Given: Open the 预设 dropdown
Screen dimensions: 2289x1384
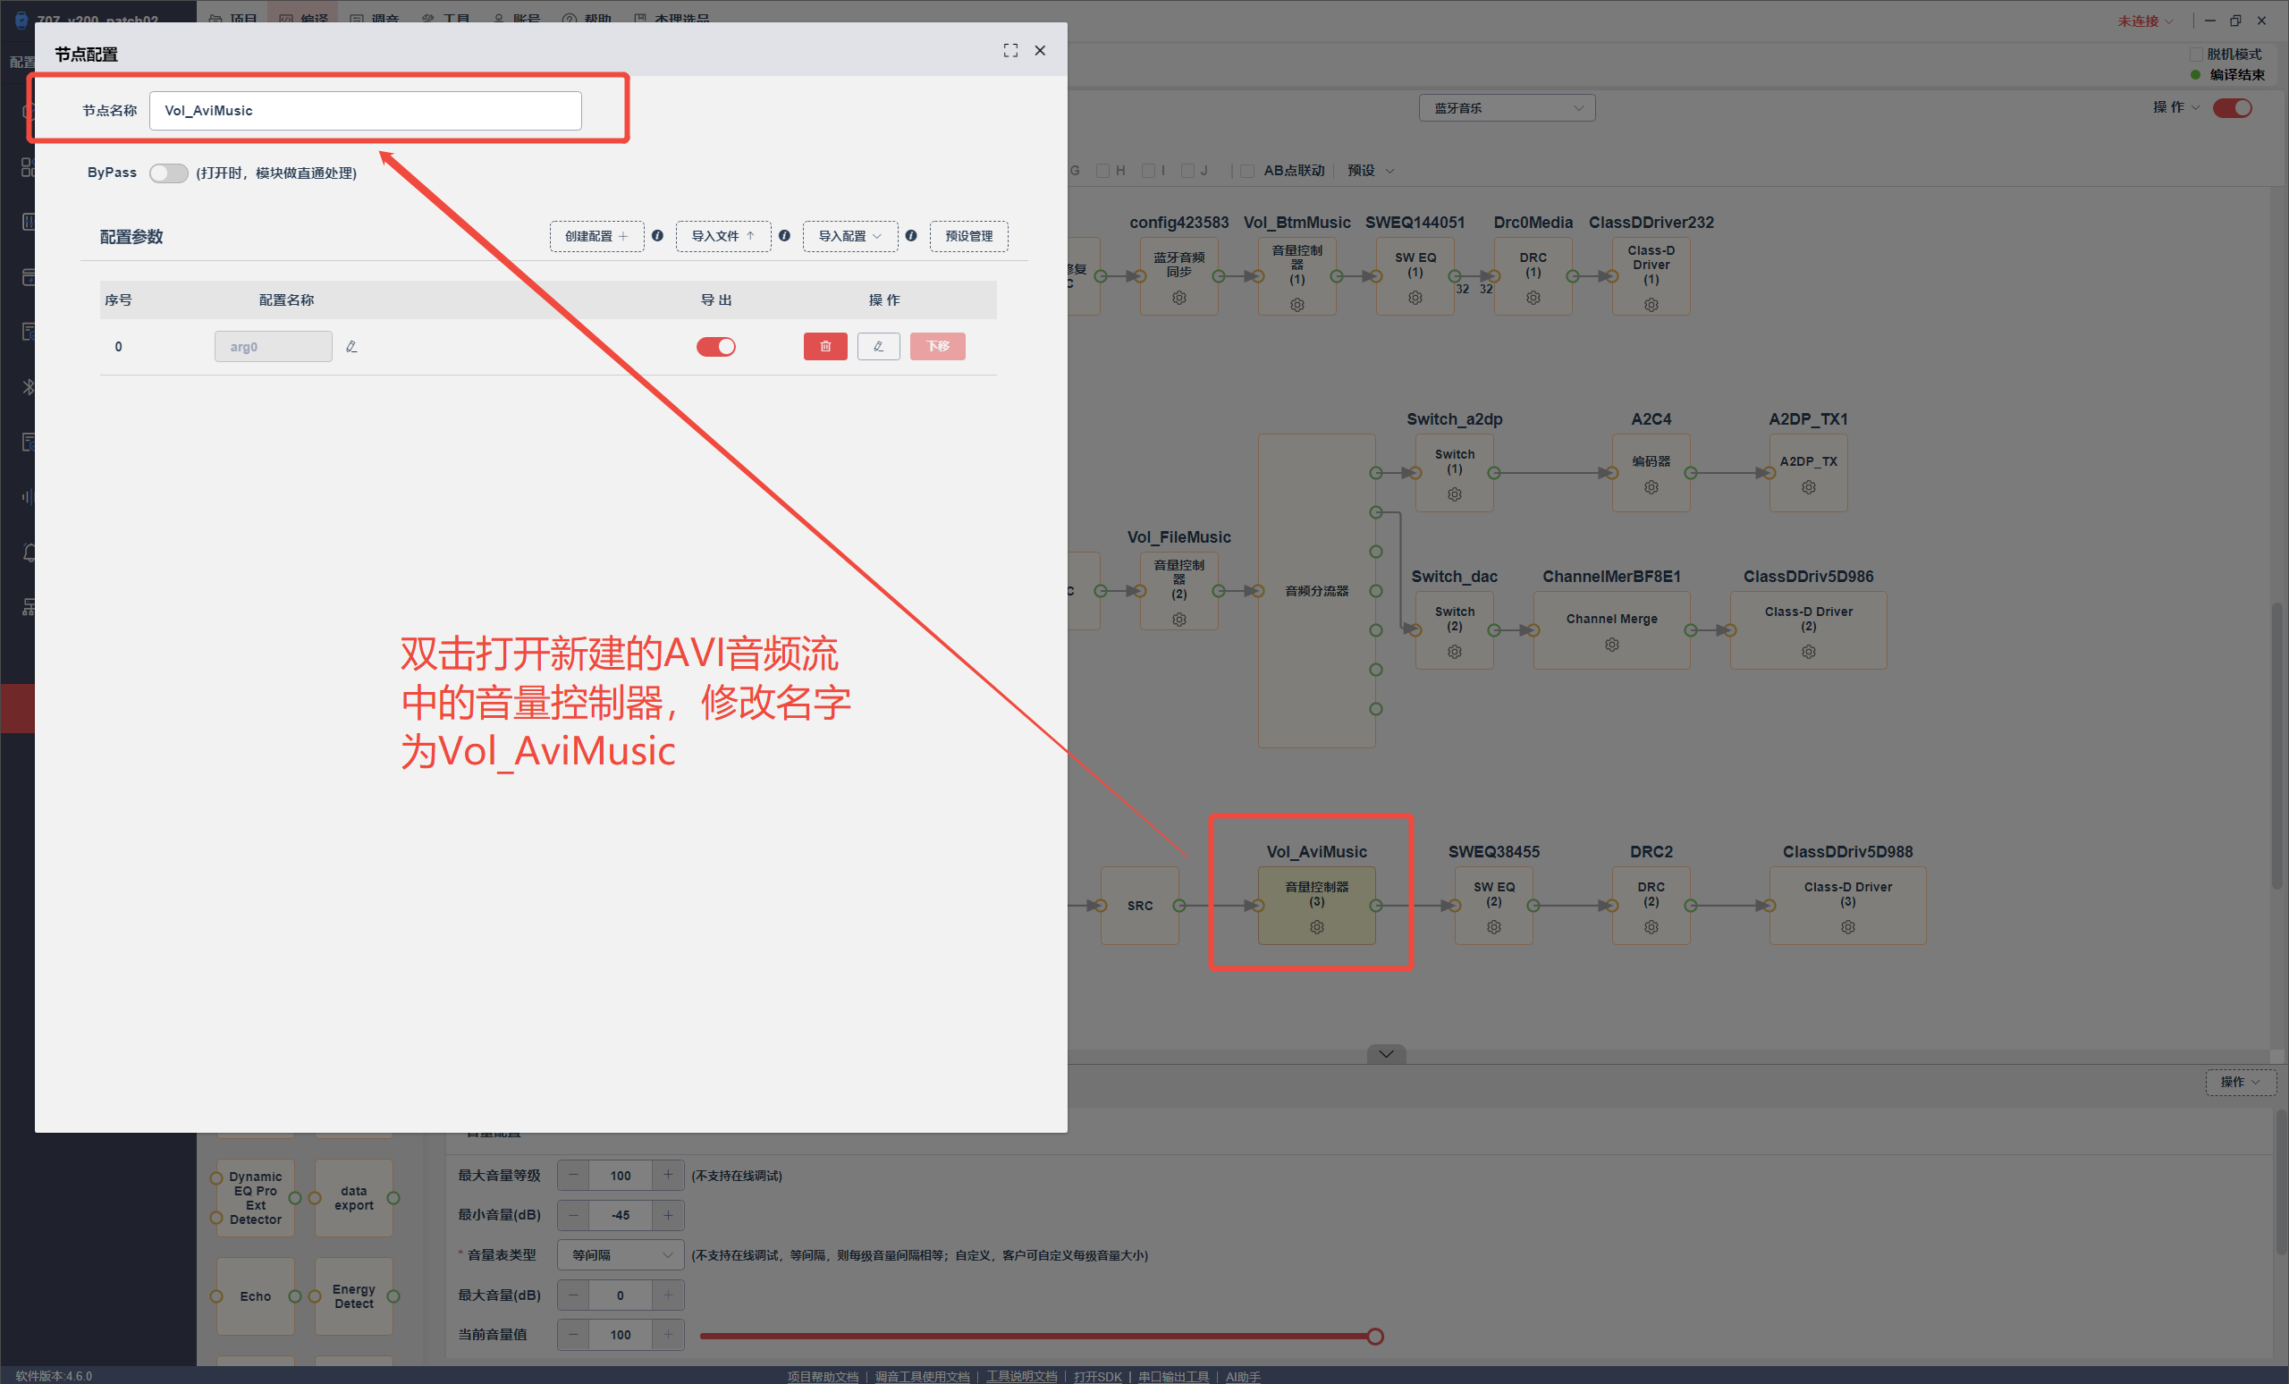Looking at the screenshot, I should (x=1372, y=171).
